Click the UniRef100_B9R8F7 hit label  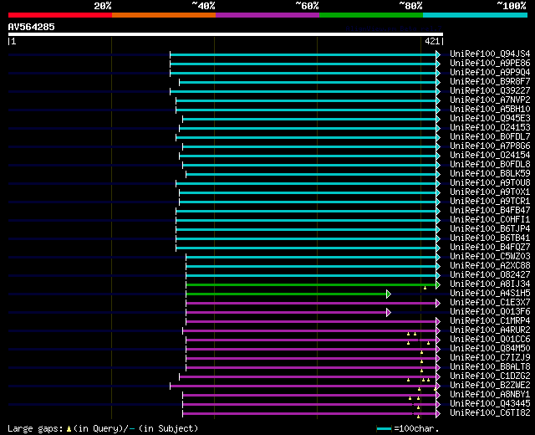coord(490,82)
